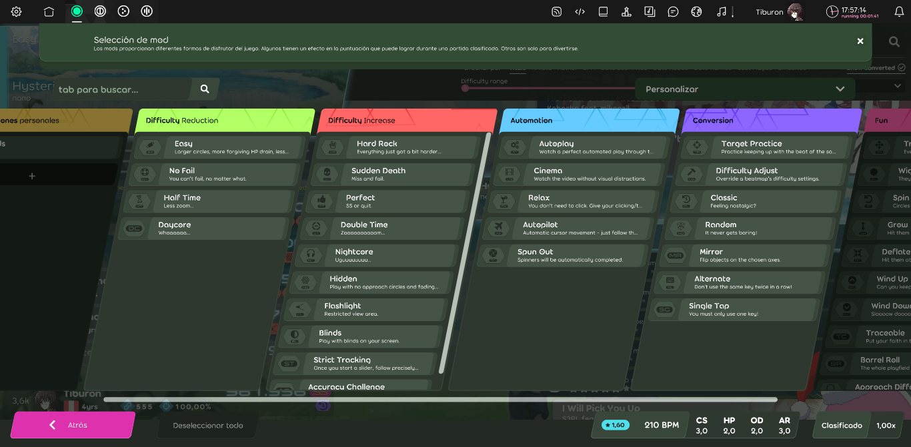Screen dimensions: 911x447
Task: Enable the Autopilot mod
Action: coord(570,228)
